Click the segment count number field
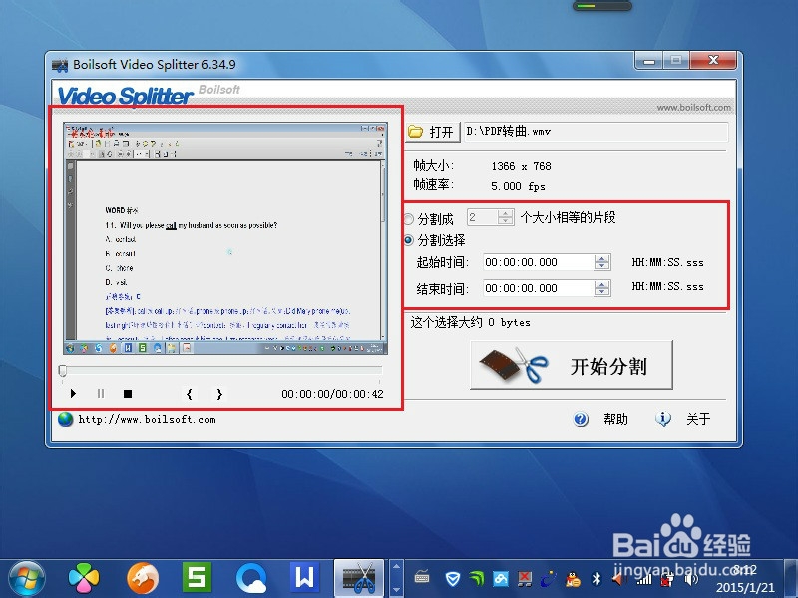This screenshot has height=598, width=798. (483, 217)
